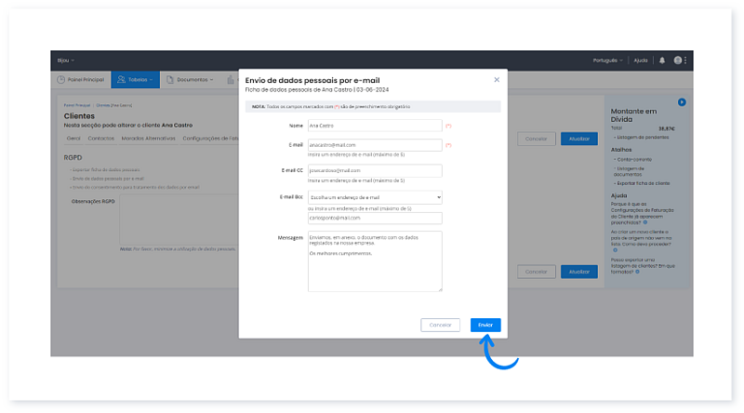Click the Documentos page icon
The width and height of the screenshot is (744, 413).
[171, 80]
